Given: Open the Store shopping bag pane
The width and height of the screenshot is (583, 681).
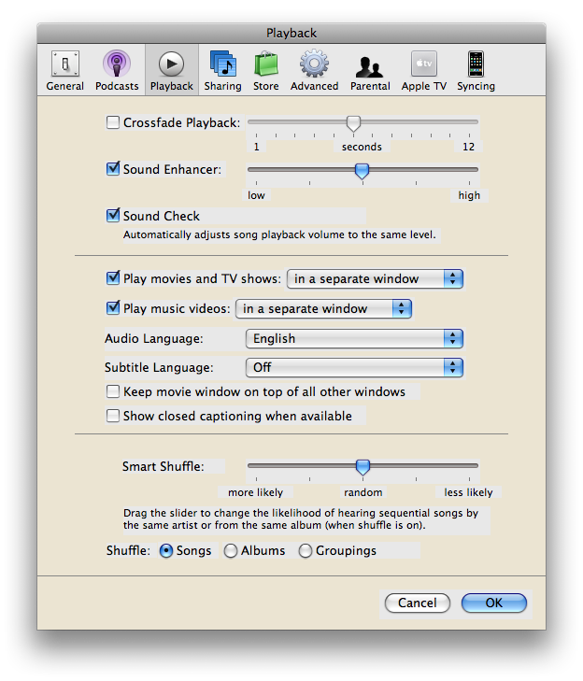Looking at the screenshot, I should 266,70.
